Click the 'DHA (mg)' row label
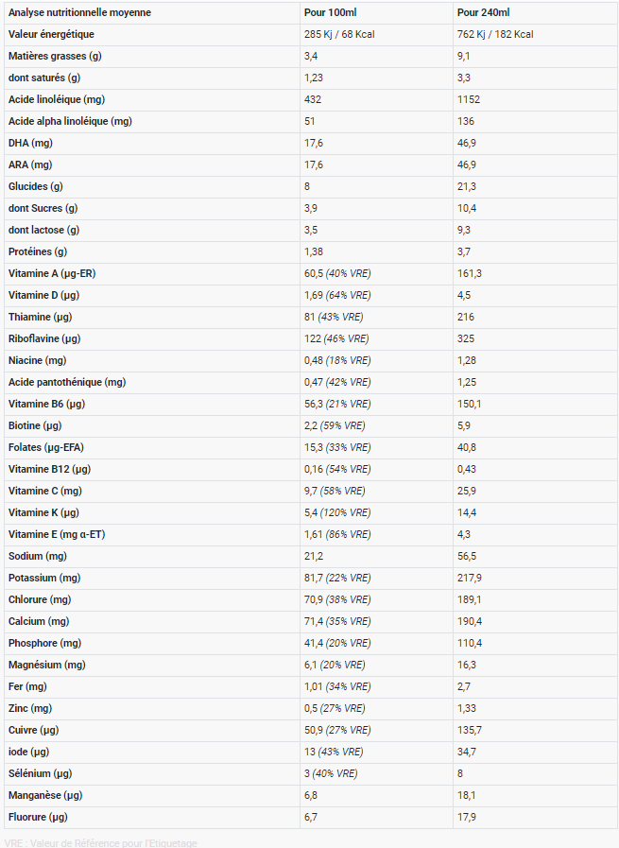This screenshot has height=848, width=619. pyautogui.click(x=29, y=143)
